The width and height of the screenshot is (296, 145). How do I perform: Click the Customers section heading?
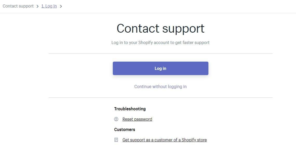point(124,129)
